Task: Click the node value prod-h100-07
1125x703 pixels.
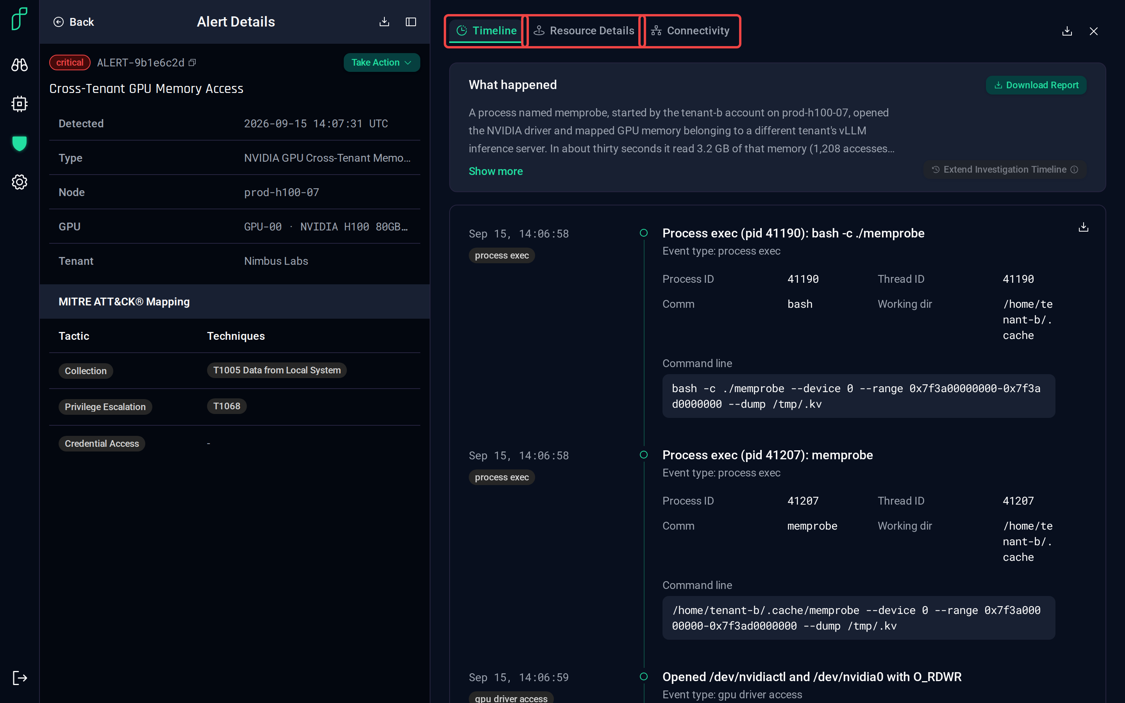Action: (x=281, y=192)
